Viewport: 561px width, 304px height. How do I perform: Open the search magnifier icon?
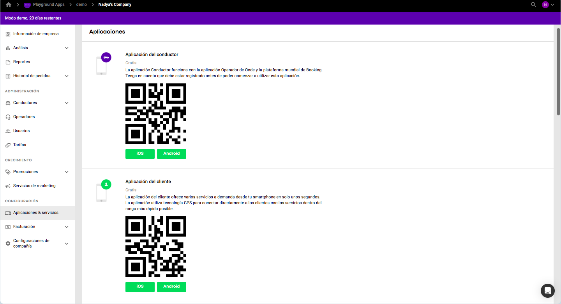point(534,5)
